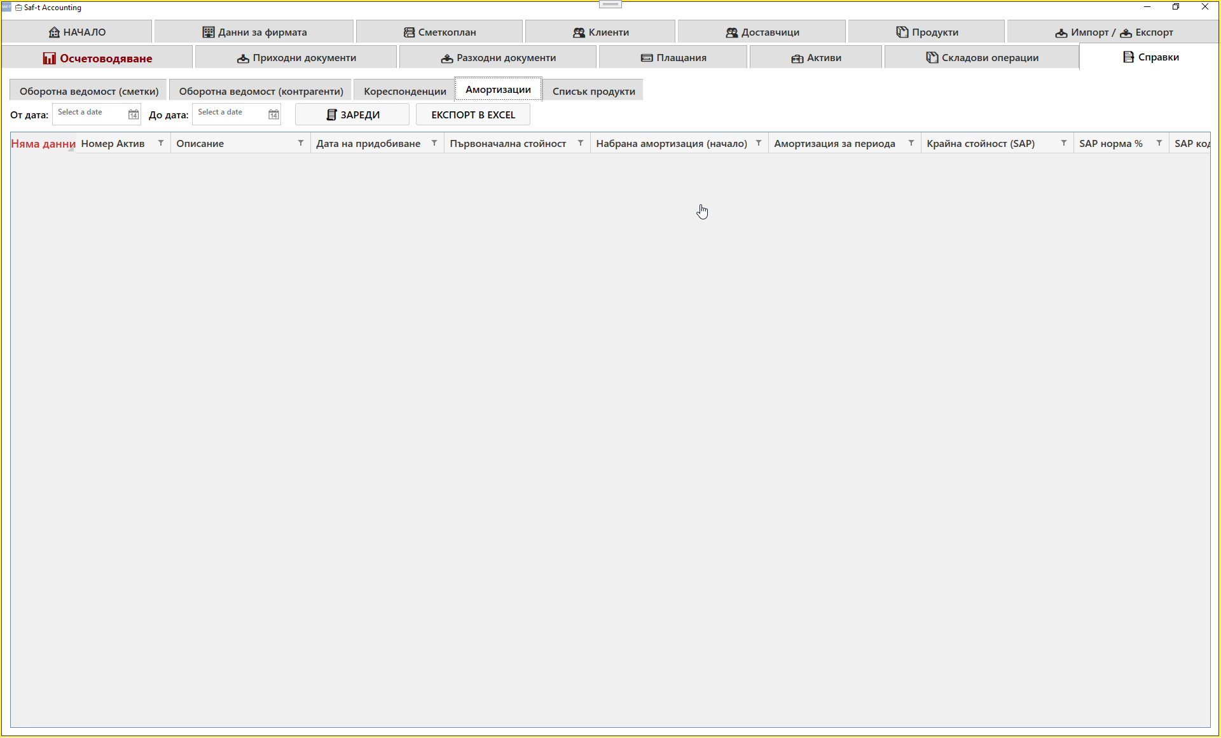Open filter for Номер Актив column

pos(161,143)
